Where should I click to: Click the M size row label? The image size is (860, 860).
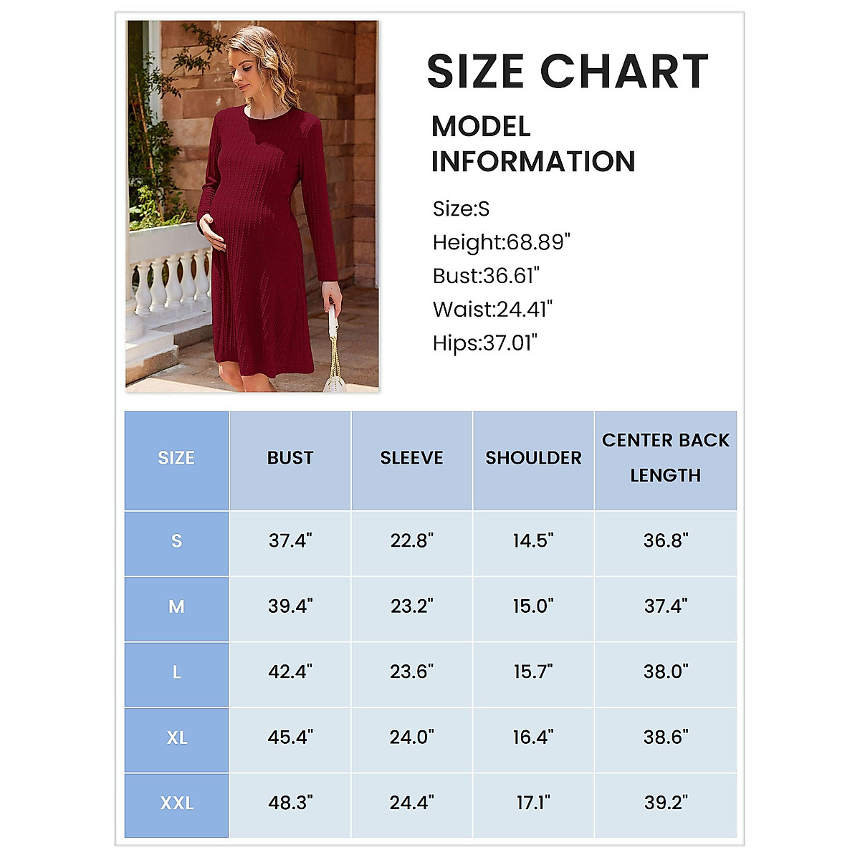click(x=176, y=607)
